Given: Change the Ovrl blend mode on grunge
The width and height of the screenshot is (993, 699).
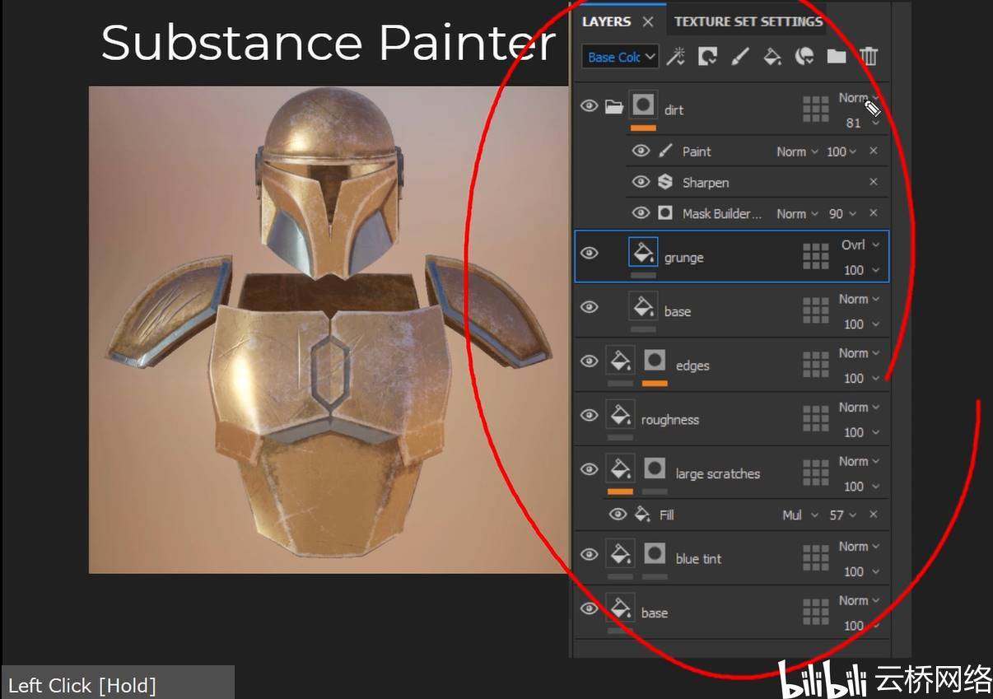Looking at the screenshot, I should tap(860, 245).
